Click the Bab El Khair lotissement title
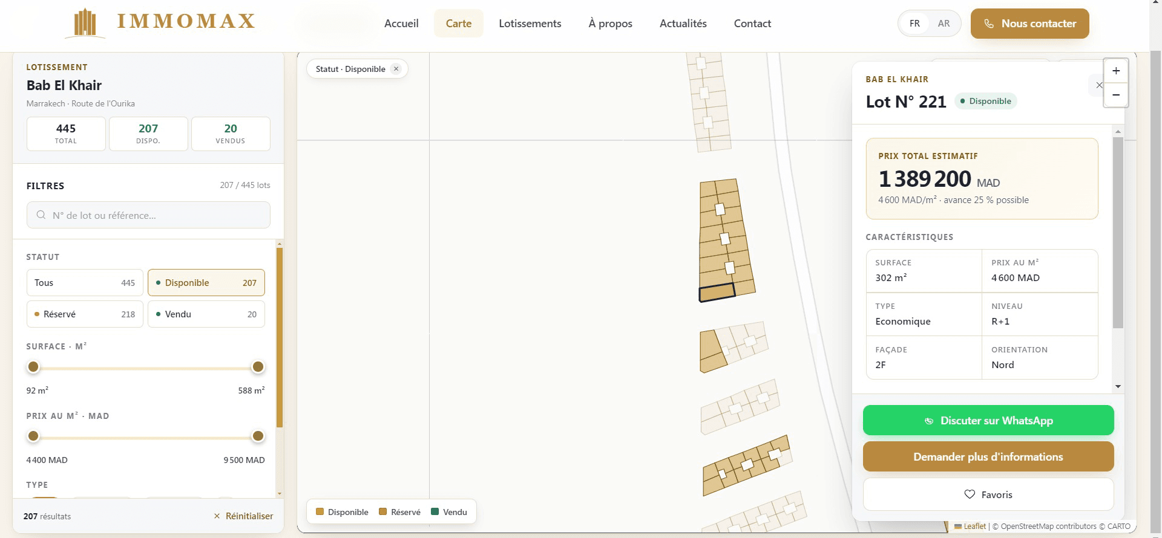This screenshot has width=1162, height=538. pyautogui.click(x=64, y=85)
